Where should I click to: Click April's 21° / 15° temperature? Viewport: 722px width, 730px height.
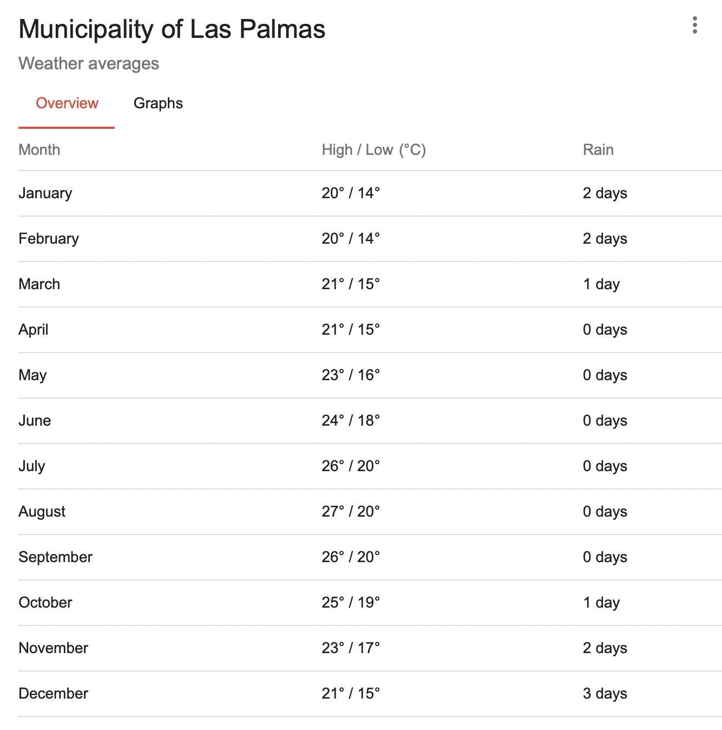coord(351,330)
